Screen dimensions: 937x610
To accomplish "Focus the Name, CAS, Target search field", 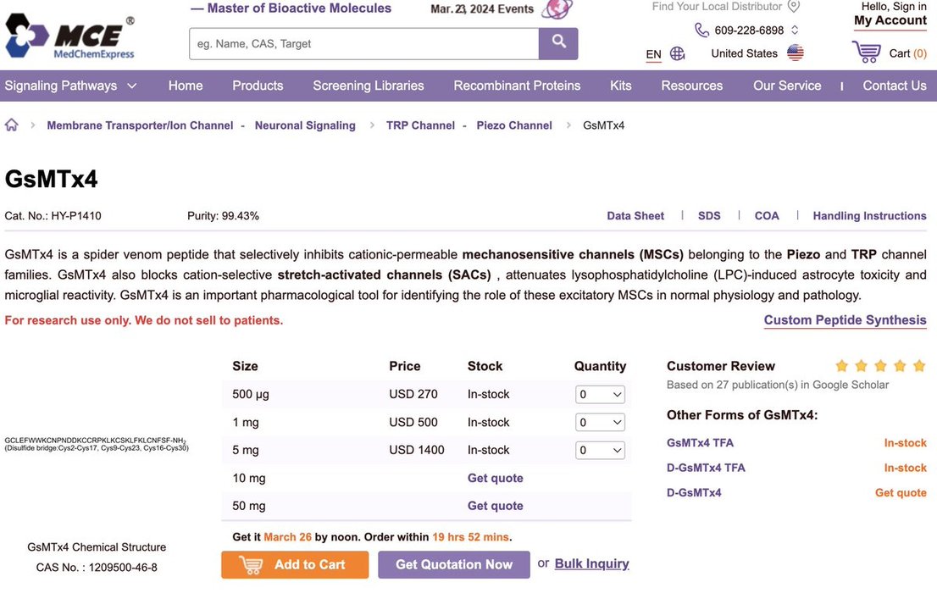I will click(x=364, y=43).
